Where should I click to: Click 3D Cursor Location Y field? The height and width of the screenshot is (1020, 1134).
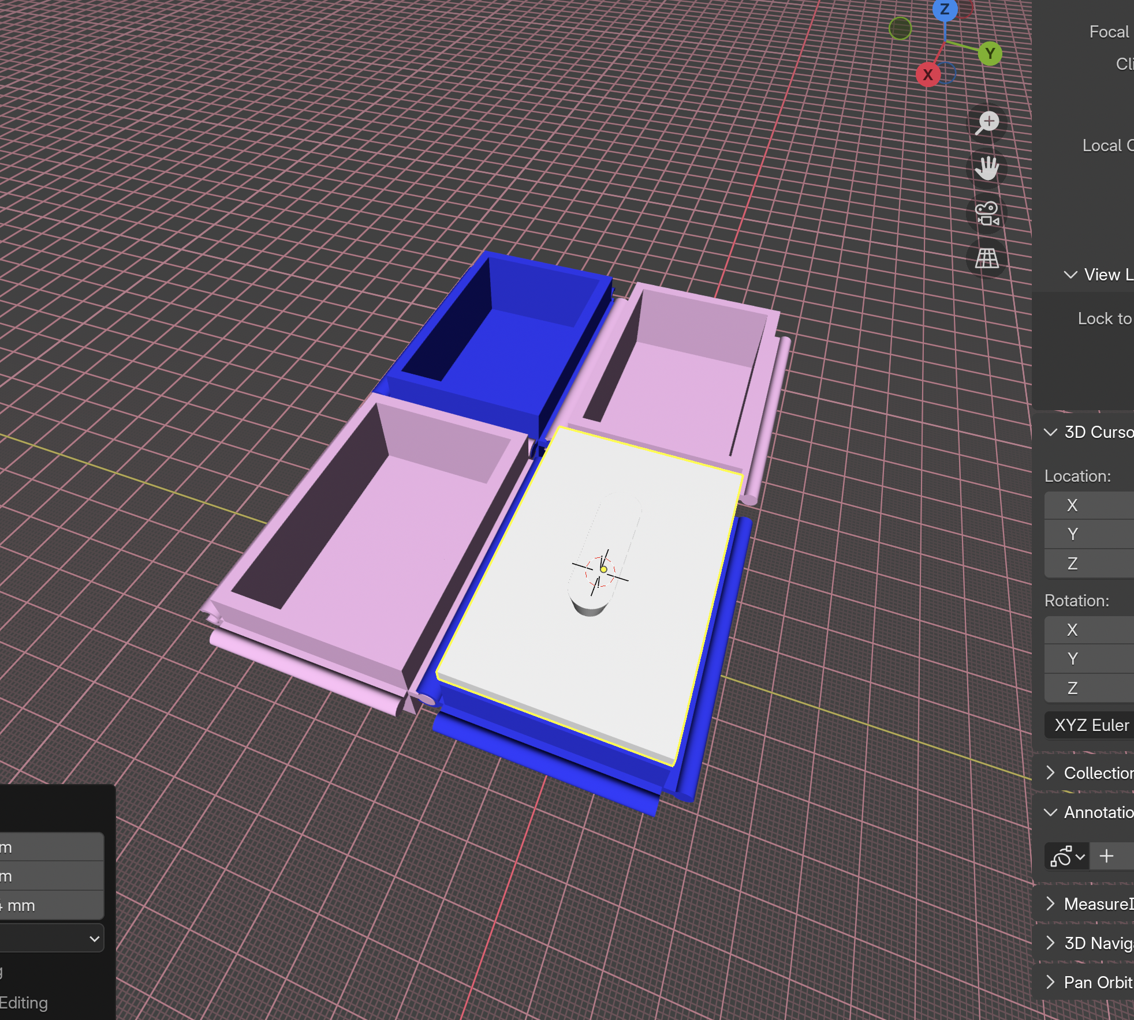click(1089, 534)
